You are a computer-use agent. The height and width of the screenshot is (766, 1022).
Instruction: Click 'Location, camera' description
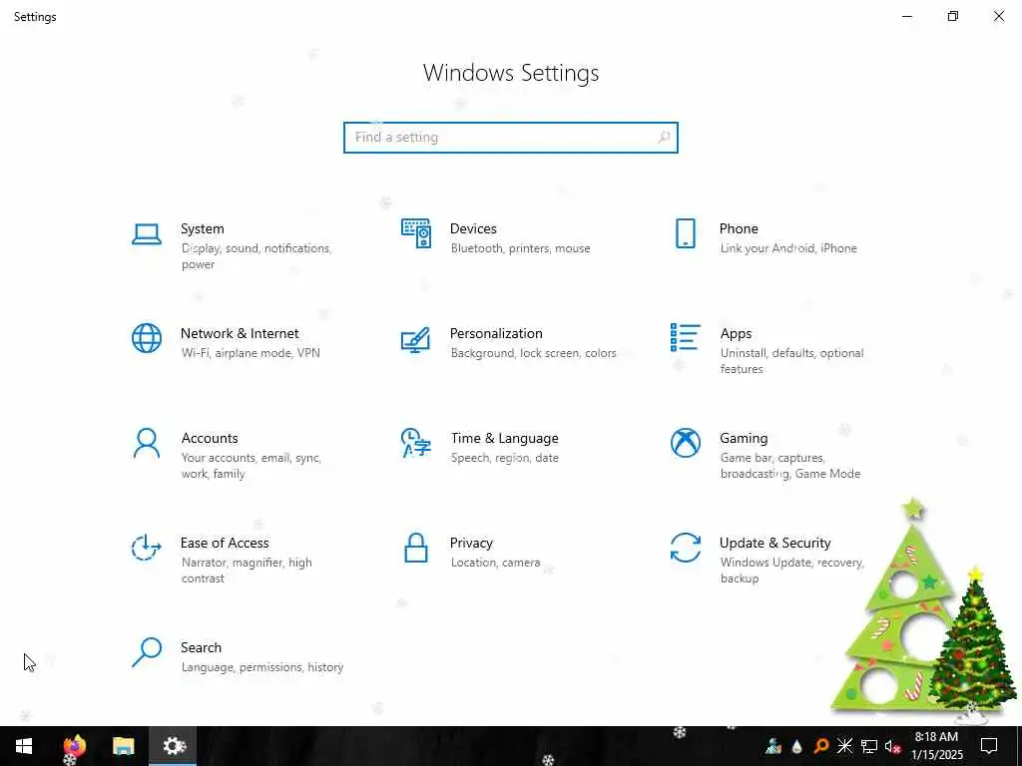click(x=495, y=563)
